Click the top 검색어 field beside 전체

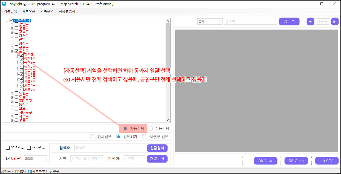click(250, 21)
